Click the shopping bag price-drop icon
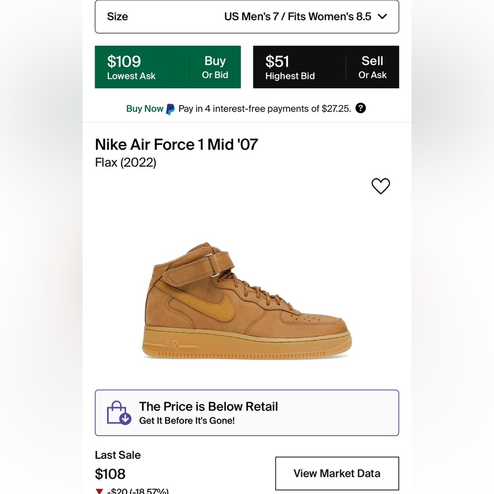 tap(117, 412)
